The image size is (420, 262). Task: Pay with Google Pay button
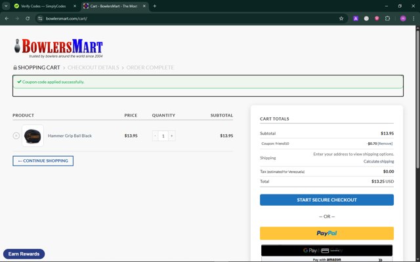point(327,250)
